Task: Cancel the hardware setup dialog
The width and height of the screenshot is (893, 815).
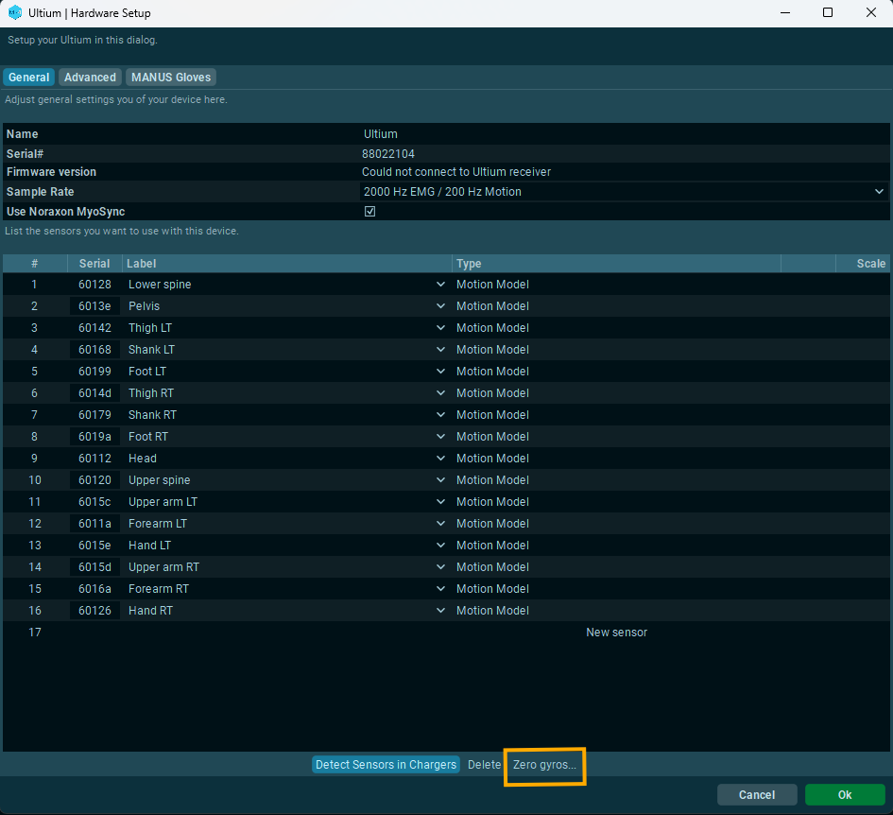Action: [757, 795]
